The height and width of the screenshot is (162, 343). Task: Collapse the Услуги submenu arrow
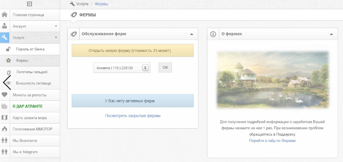tap(56, 38)
